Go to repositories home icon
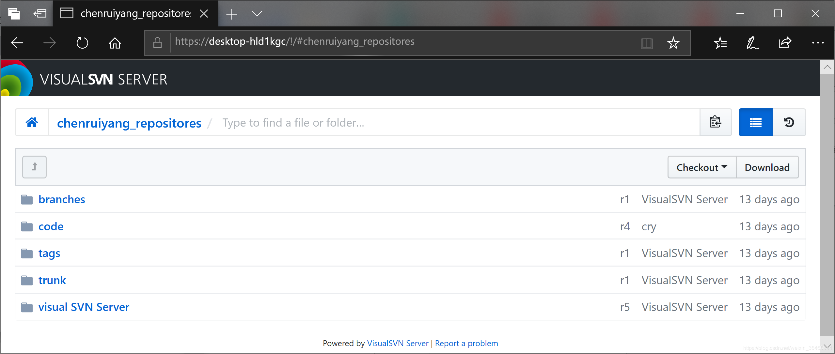This screenshot has height=354, width=835. [x=32, y=123]
